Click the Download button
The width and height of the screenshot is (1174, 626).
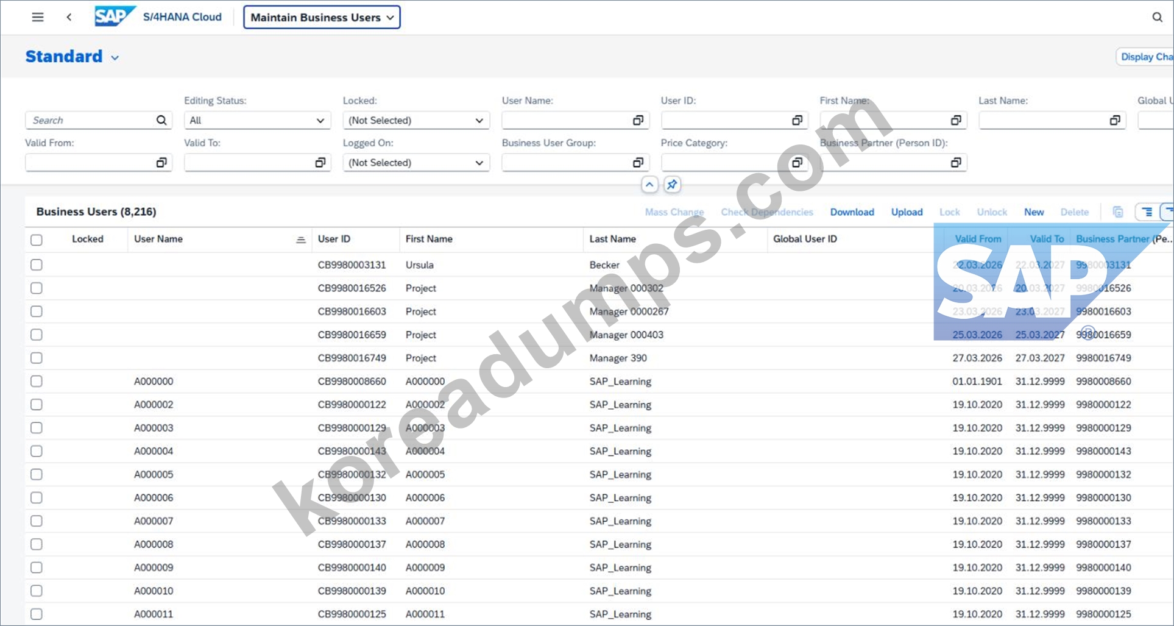click(x=852, y=212)
